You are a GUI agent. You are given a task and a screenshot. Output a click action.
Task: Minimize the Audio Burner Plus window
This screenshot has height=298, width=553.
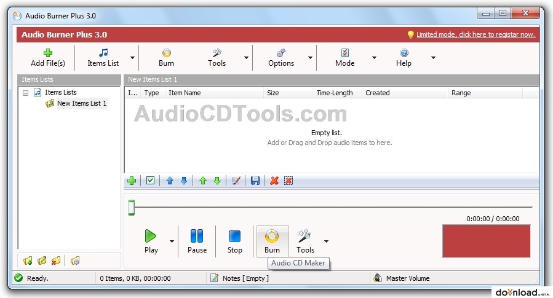coord(486,14)
